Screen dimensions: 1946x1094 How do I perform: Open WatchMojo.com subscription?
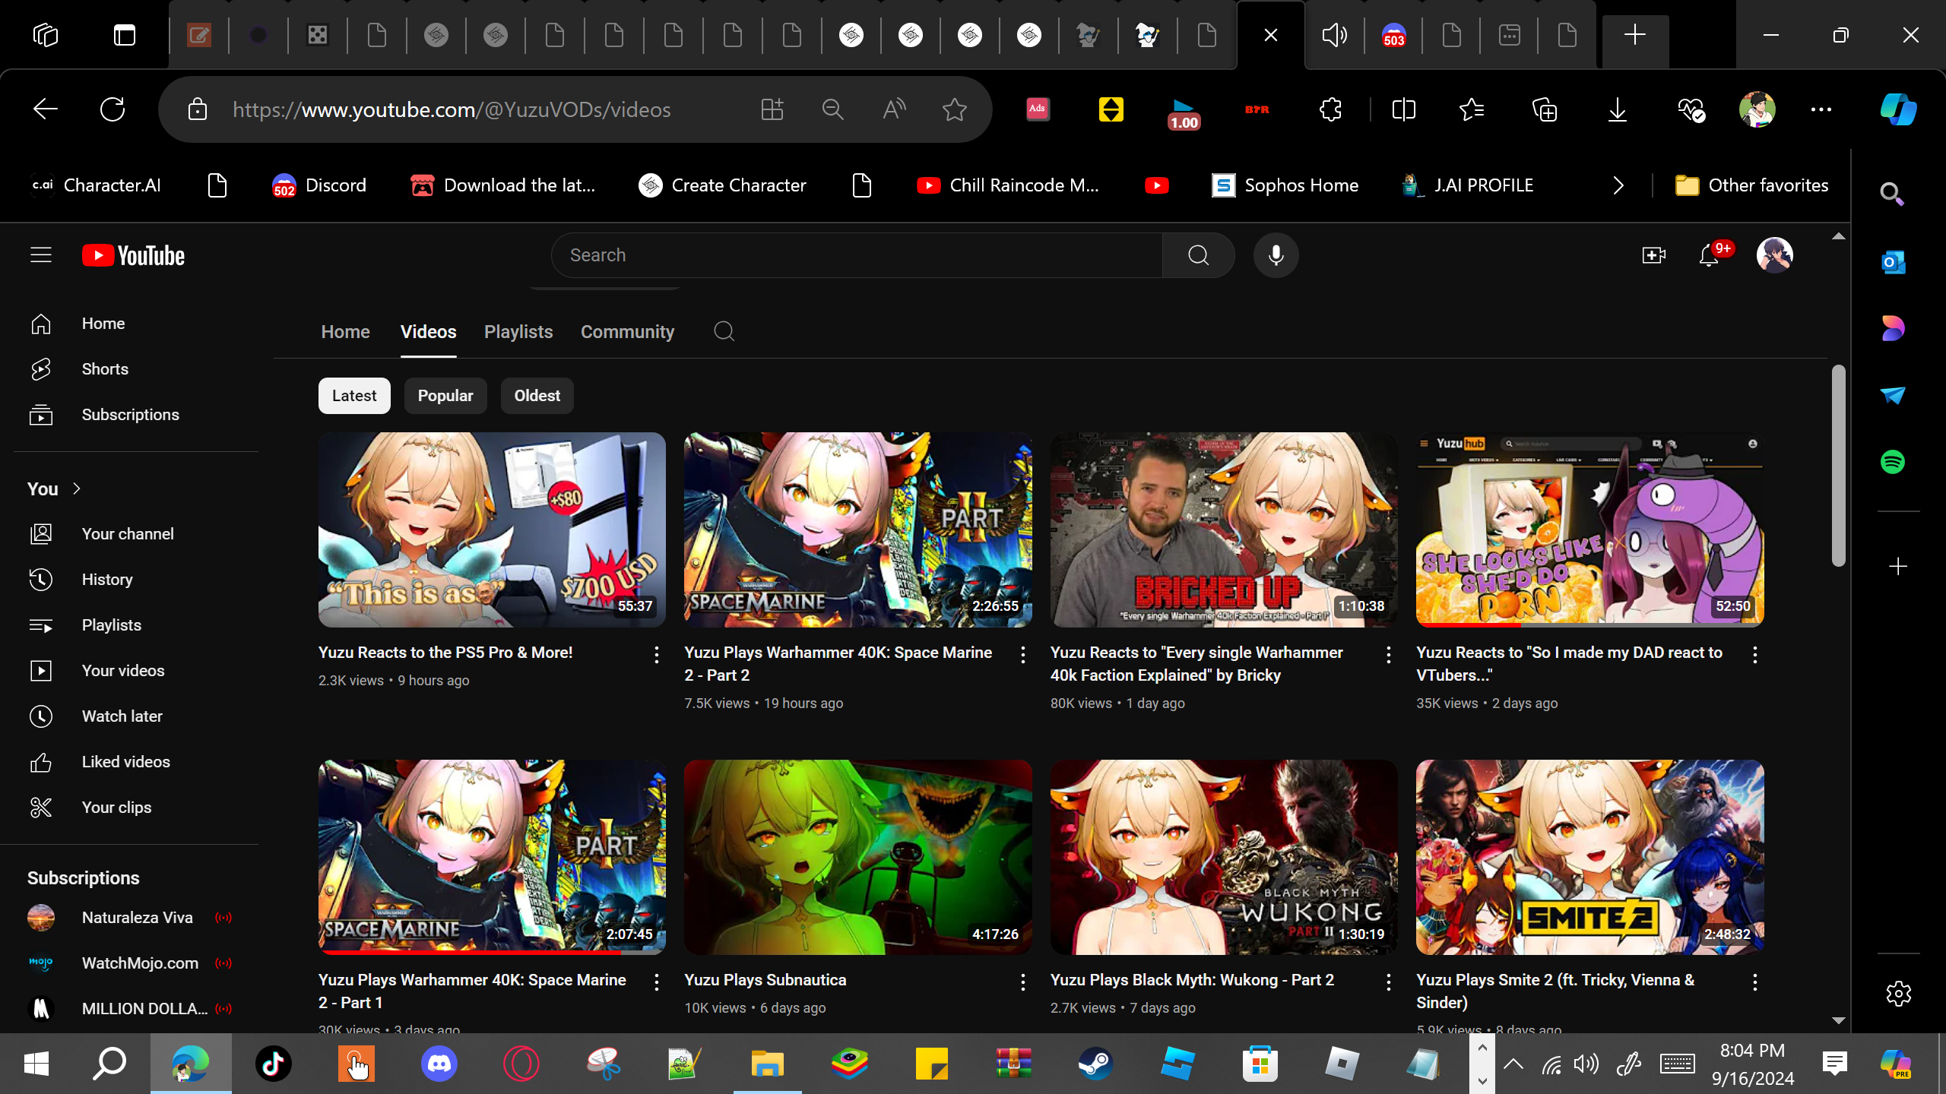coord(140,963)
